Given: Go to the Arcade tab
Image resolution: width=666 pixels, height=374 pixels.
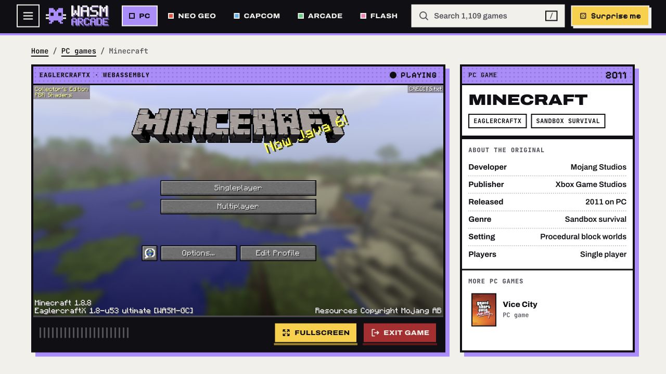Looking at the screenshot, I should point(320,16).
